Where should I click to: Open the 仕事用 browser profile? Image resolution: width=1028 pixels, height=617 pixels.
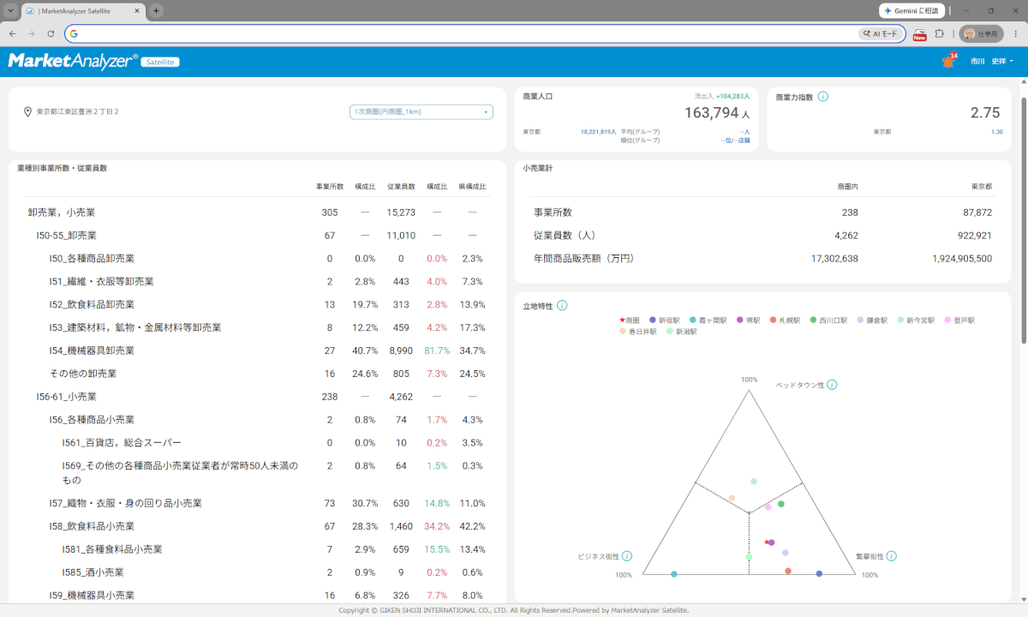pos(981,33)
